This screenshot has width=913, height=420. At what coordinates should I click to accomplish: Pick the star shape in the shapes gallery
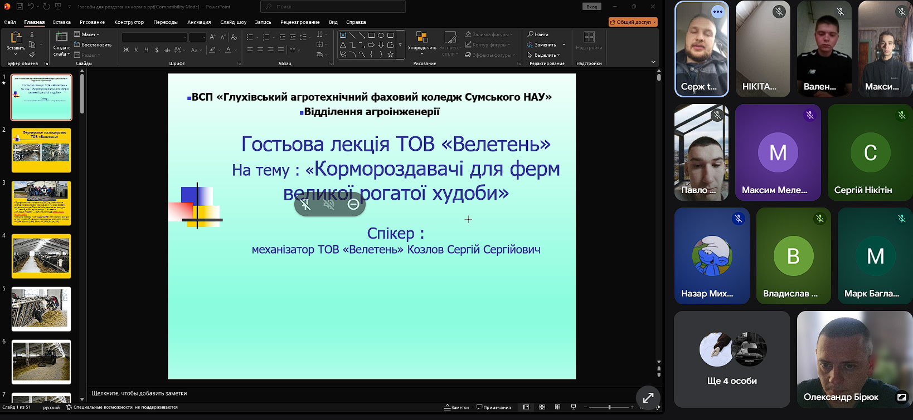[390, 55]
